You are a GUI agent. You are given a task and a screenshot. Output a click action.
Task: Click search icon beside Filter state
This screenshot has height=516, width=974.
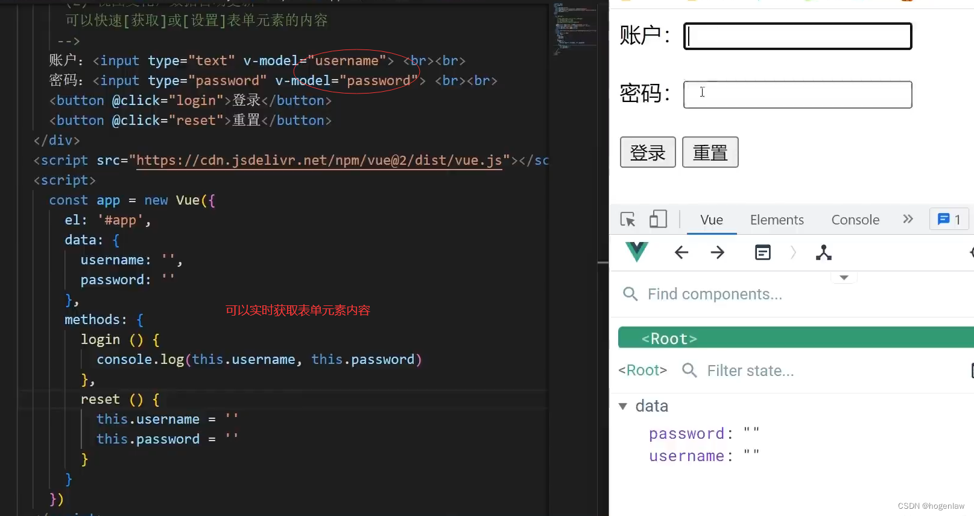coord(689,370)
